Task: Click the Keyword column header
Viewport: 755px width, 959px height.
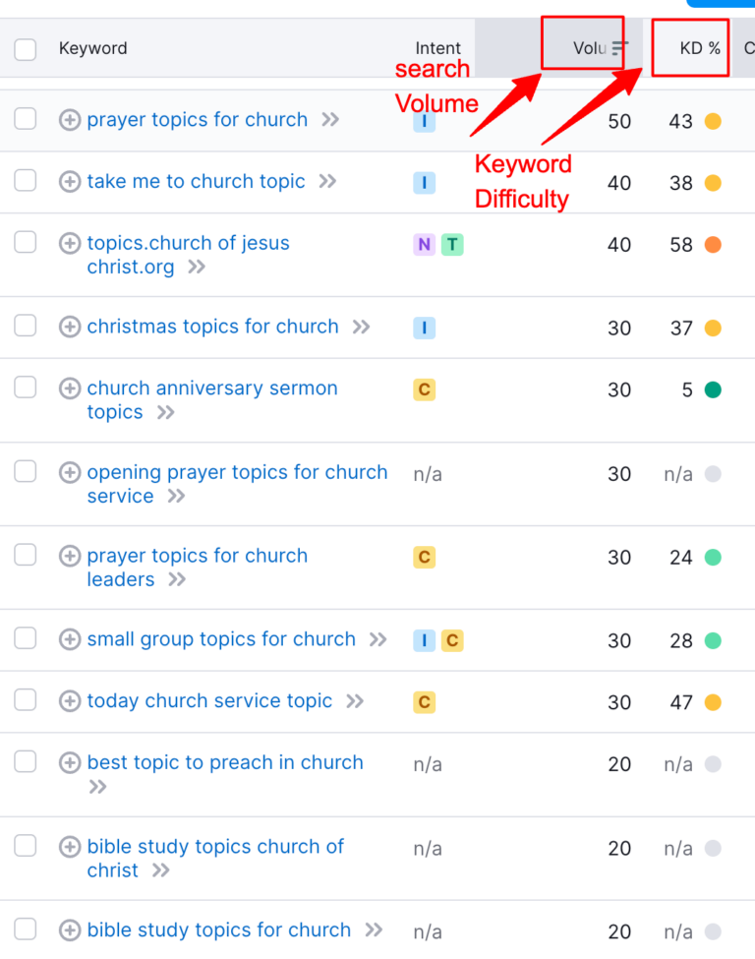Action: (x=92, y=47)
